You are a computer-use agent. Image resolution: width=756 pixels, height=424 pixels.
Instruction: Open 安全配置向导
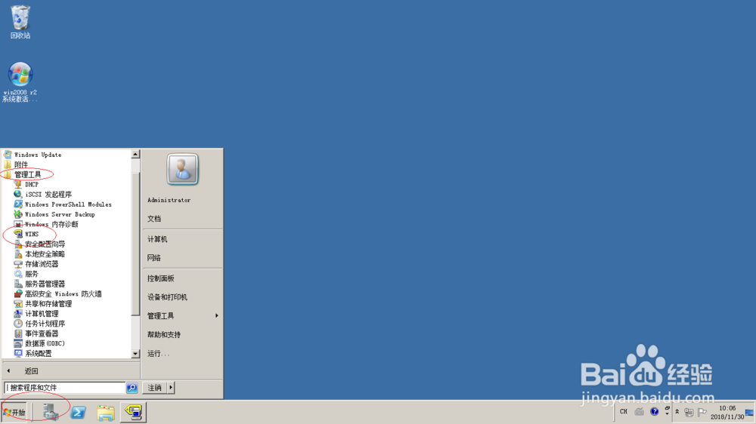(45, 244)
